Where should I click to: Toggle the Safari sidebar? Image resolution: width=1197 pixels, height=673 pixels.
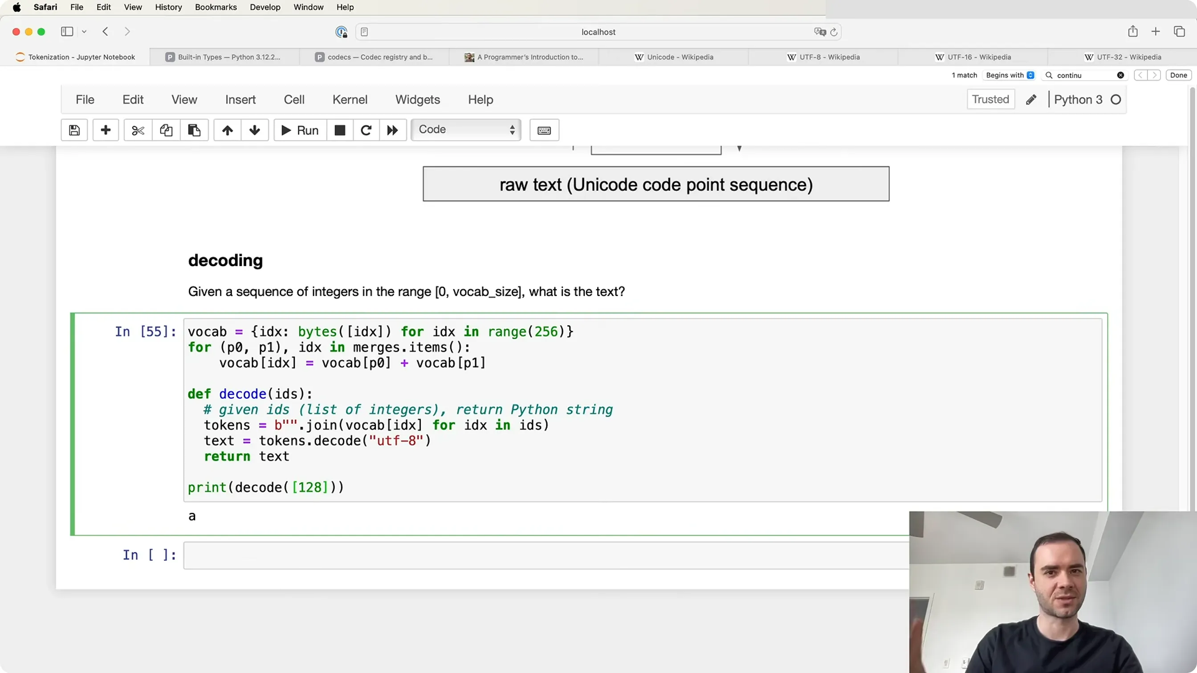coord(67,32)
